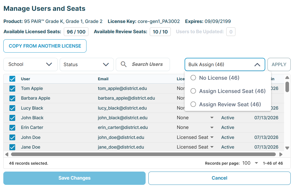Click the name Jane Doe
The image size is (294, 189).
[x=31, y=147]
